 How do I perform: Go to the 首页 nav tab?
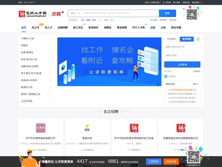click(x=24, y=28)
